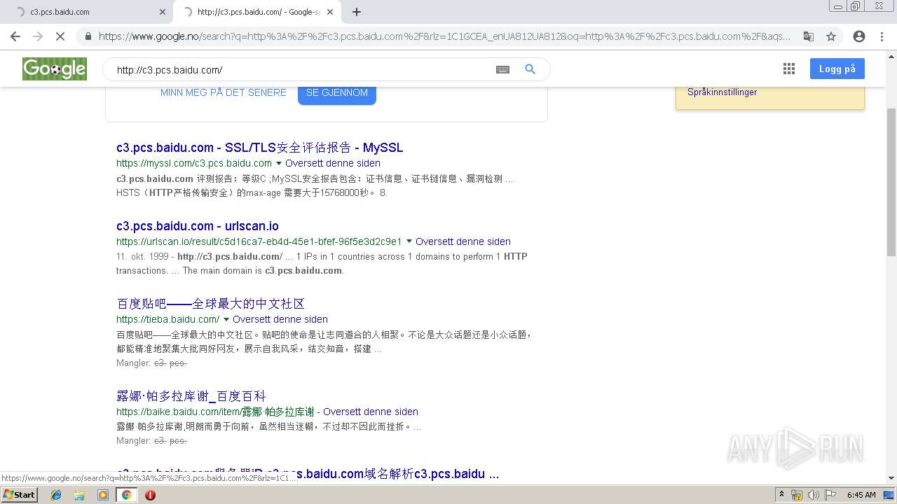Screen dimensions: 897x504
Task: Open the Språkinnstillinger link
Action: click(722, 92)
